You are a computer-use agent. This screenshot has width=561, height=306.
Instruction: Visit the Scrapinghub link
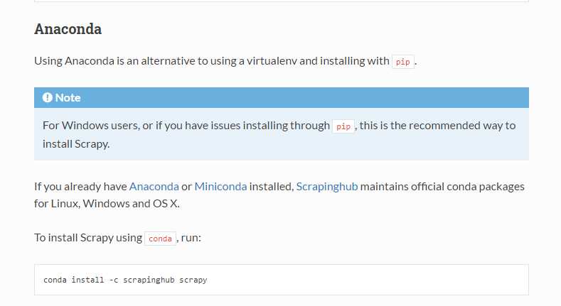pyautogui.click(x=327, y=187)
